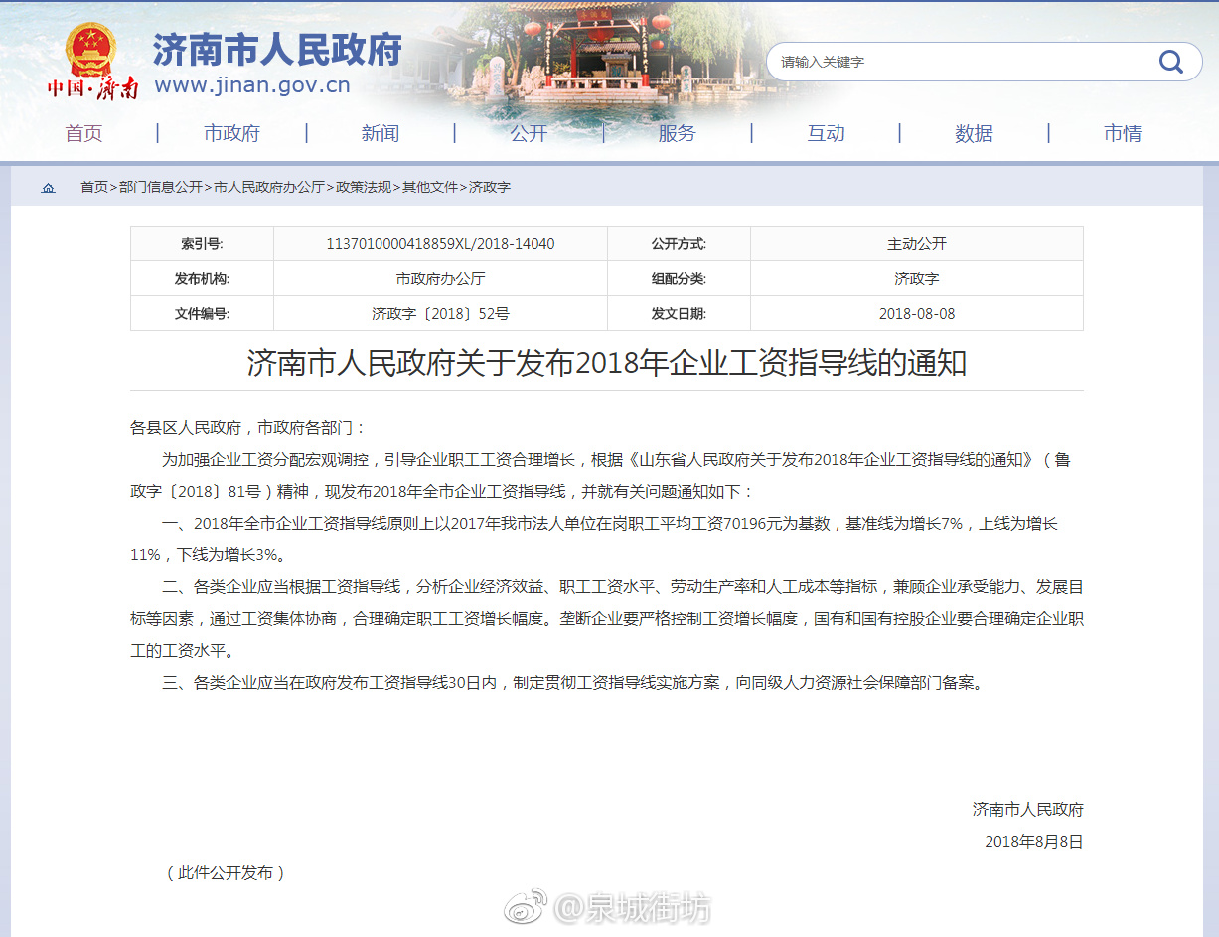
Task: Select the 新闻 navigation tab
Action: [381, 133]
